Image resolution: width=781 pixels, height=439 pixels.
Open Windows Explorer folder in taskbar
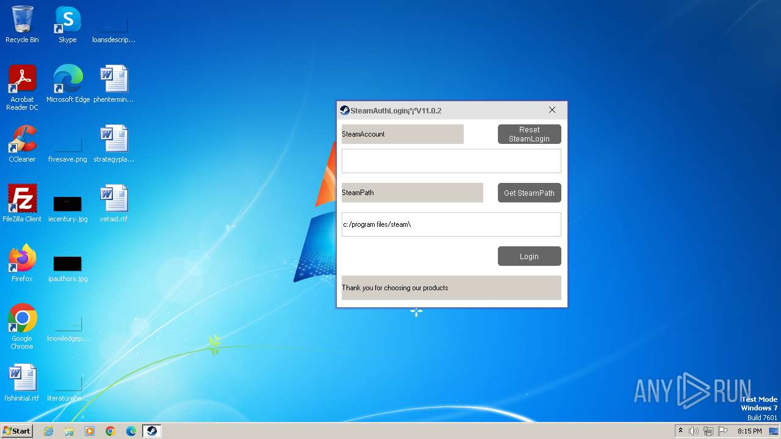click(69, 431)
